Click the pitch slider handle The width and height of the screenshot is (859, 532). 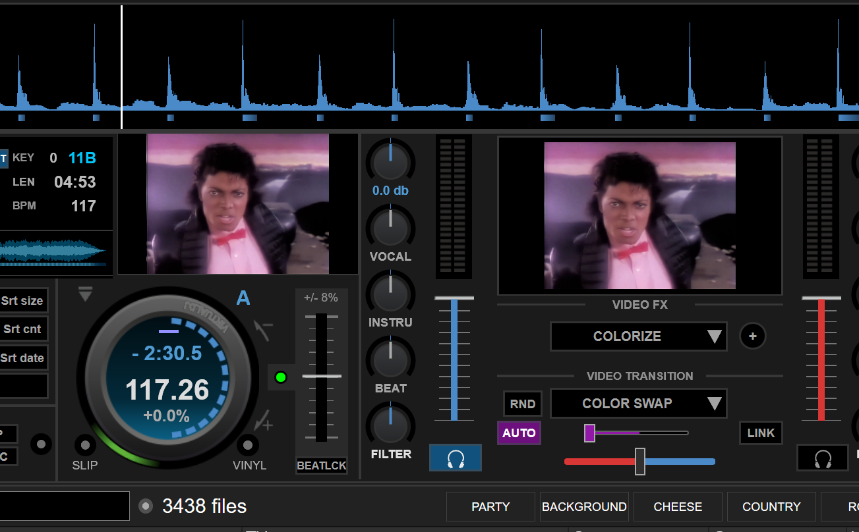322,376
